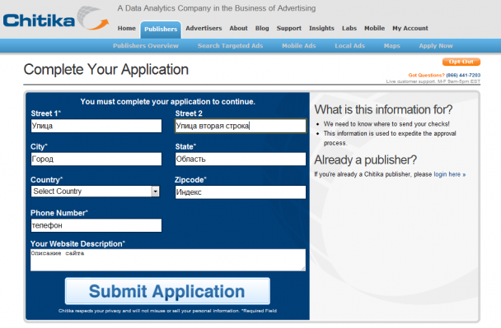Image resolution: width=501 pixels, height=328 pixels.
Task: Click the 'Already a publisher?' heading
Action: (366, 160)
